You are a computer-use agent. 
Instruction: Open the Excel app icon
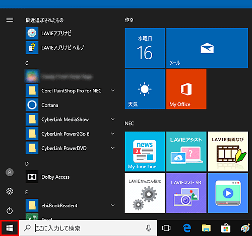(32, 216)
